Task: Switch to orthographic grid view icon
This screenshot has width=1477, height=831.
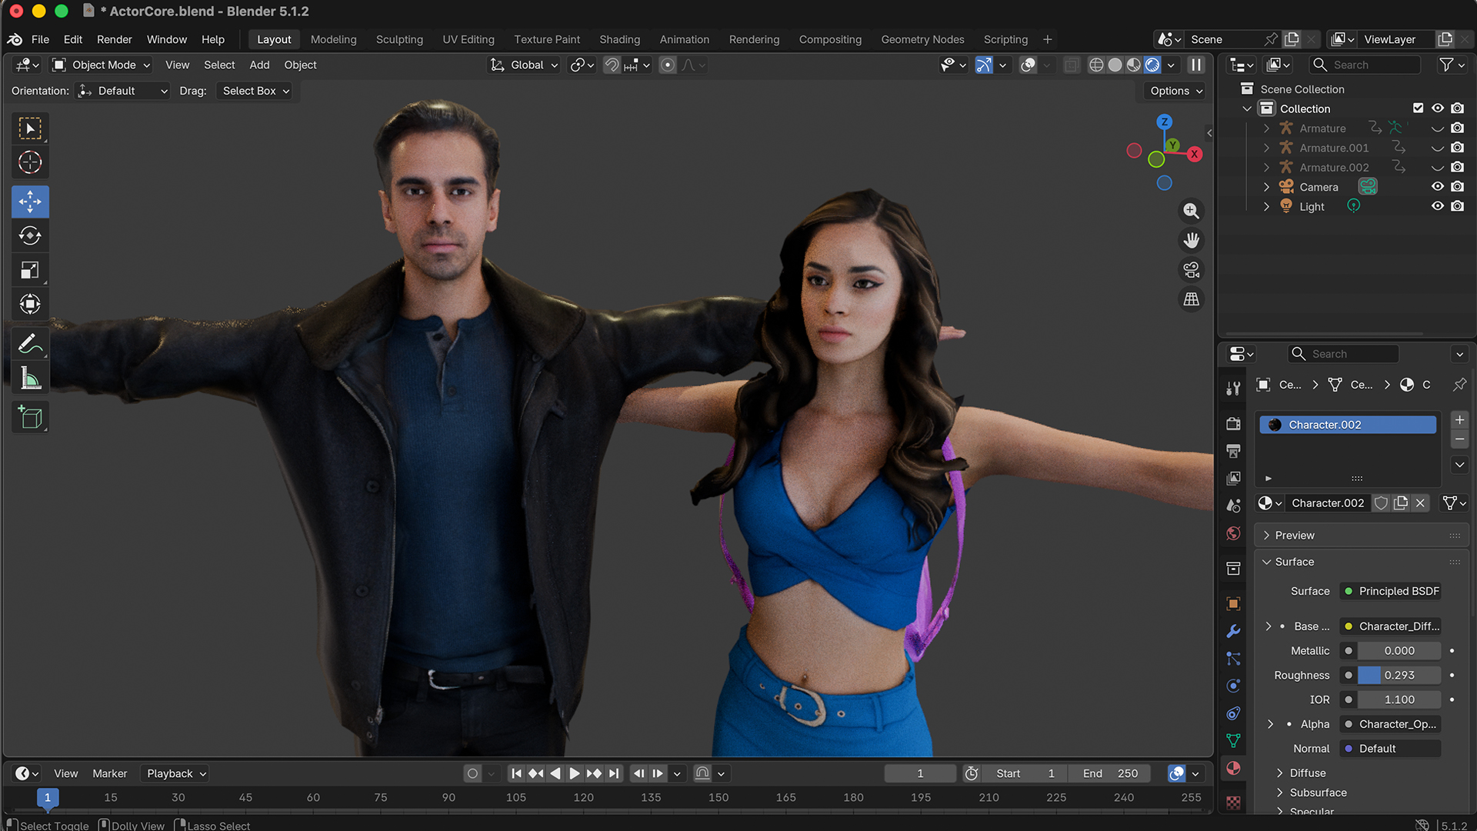Action: [x=1191, y=299]
